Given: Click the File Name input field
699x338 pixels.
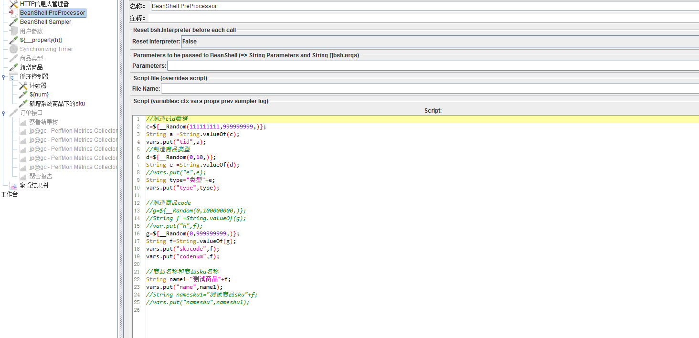Looking at the screenshot, I should 429,88.
